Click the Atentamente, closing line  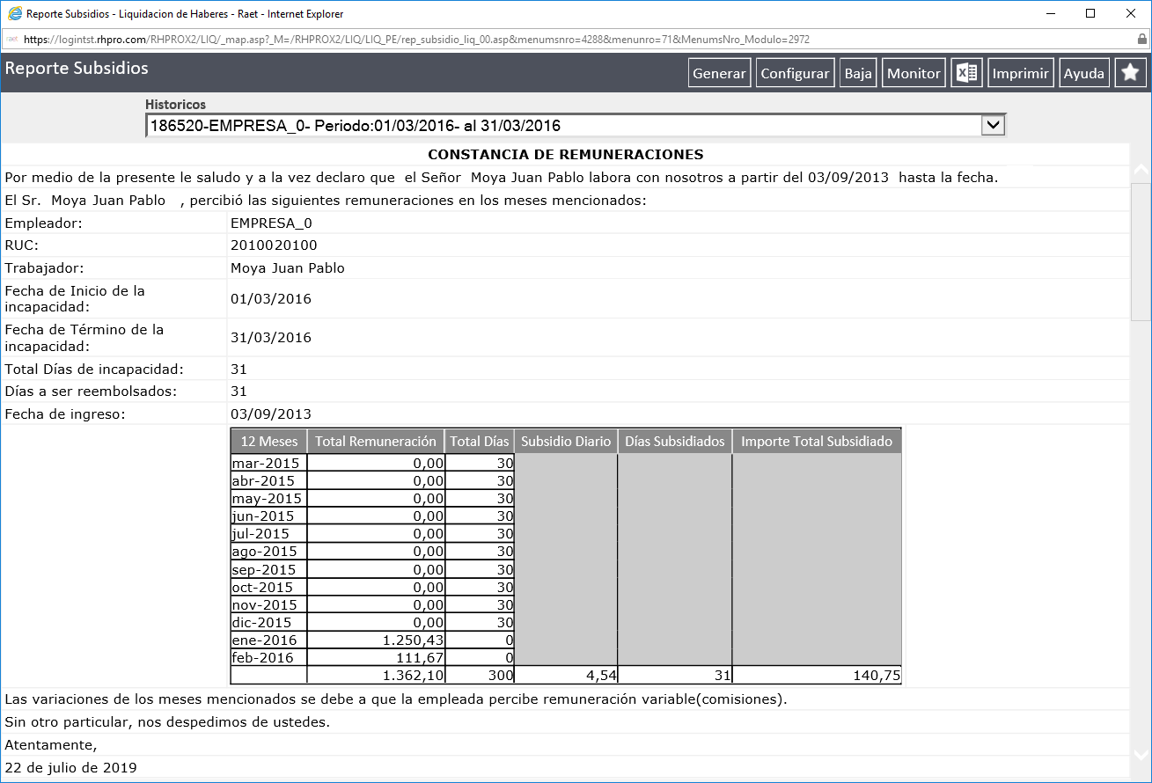pos(51,746)
